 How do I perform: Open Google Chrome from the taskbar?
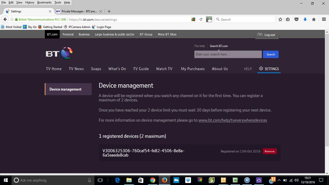152,180
